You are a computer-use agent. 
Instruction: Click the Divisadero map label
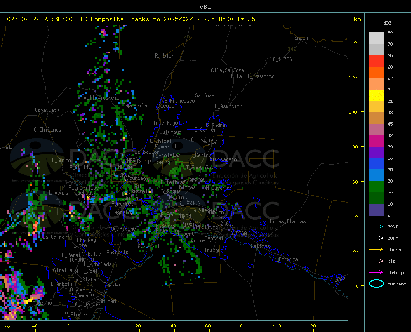223,159
